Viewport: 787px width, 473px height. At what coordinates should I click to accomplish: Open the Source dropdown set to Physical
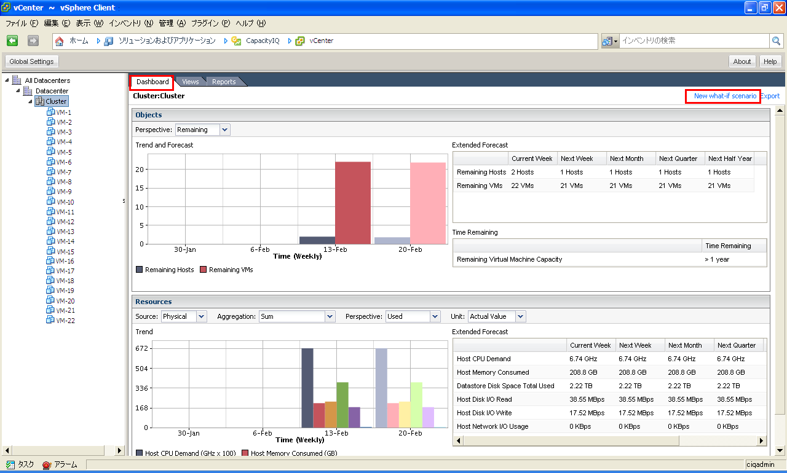202,316
